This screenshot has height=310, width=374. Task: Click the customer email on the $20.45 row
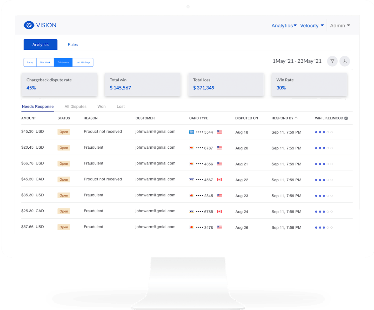click(x=155, y=147)
